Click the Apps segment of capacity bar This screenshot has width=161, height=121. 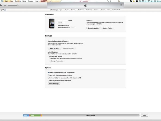[35, 116]
